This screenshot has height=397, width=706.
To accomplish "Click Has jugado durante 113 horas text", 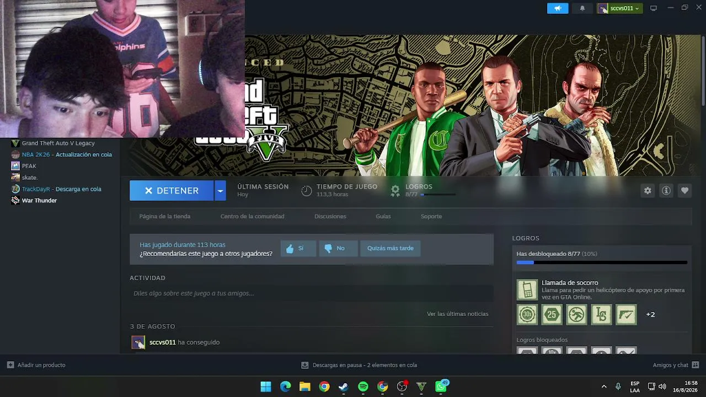I will (183, 245).
